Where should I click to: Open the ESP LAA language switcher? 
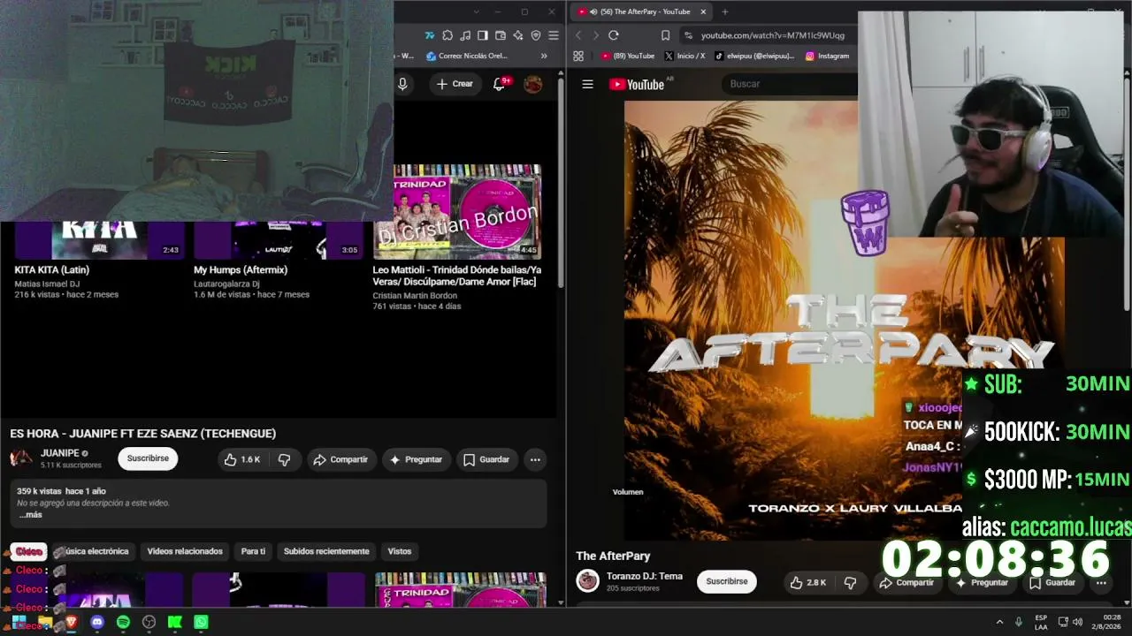1042,622
